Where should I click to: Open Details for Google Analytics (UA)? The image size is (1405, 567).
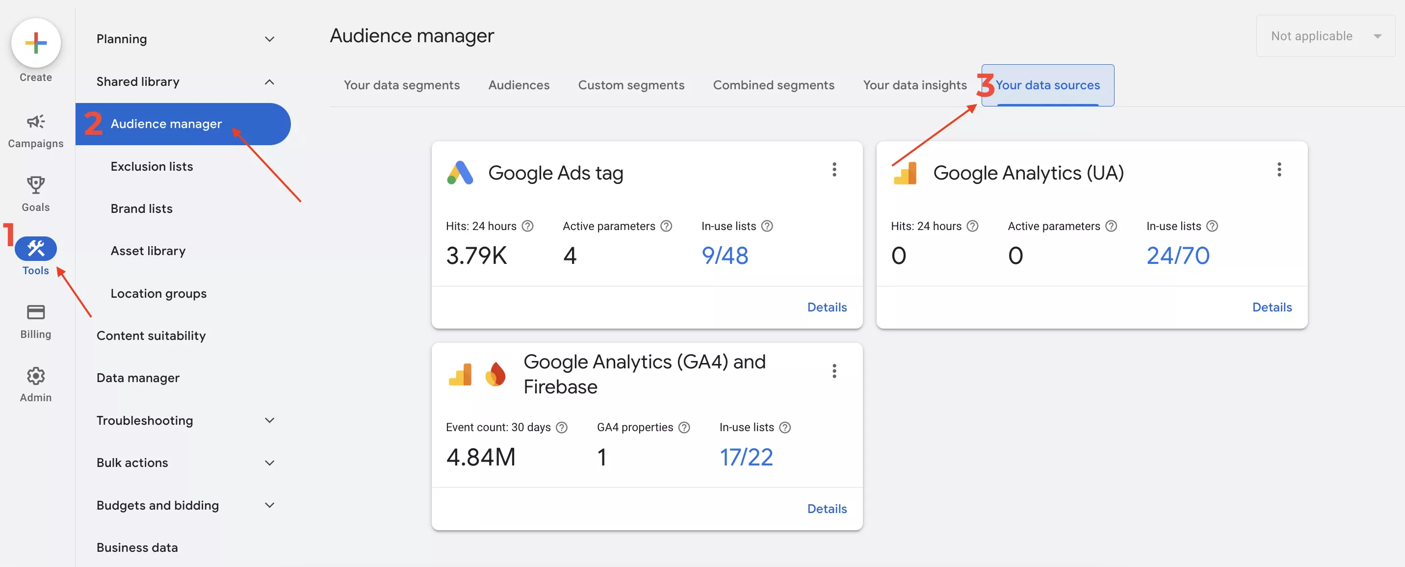[1272, 307]
